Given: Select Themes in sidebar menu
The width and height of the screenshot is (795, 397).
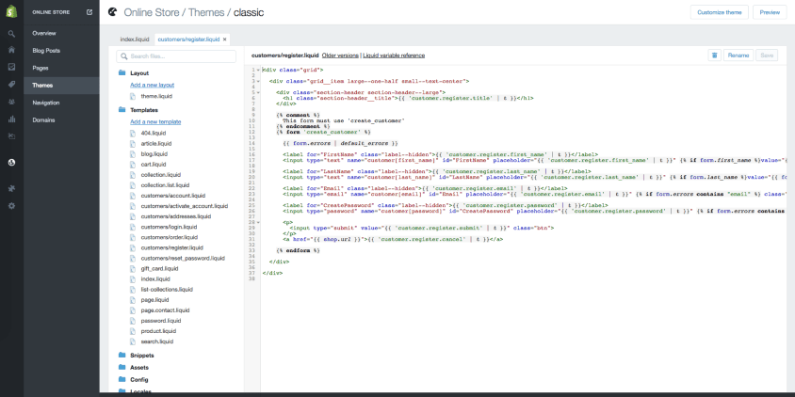Looking at the screenshot, I should pyautogui.click(x=61, y=86).
